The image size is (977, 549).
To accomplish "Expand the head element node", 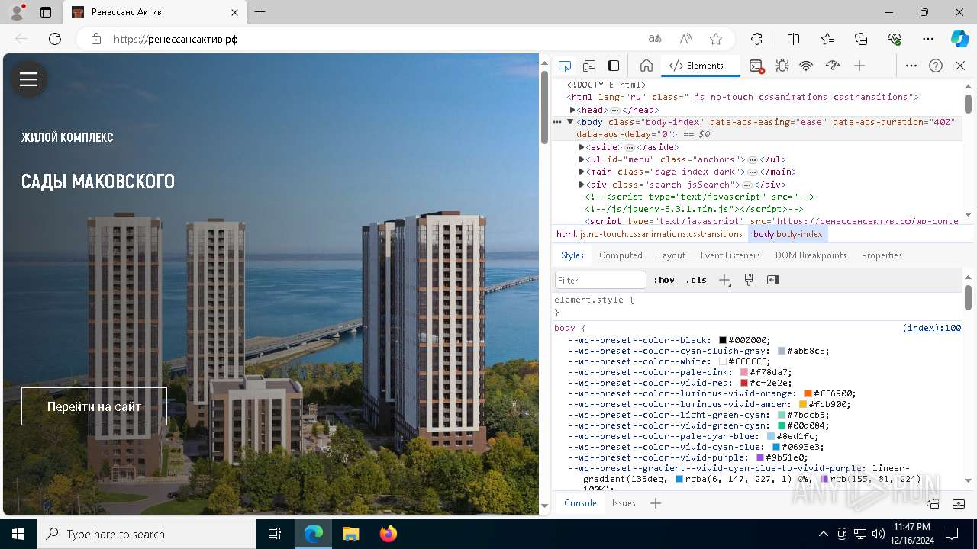I will coord(572,110).
